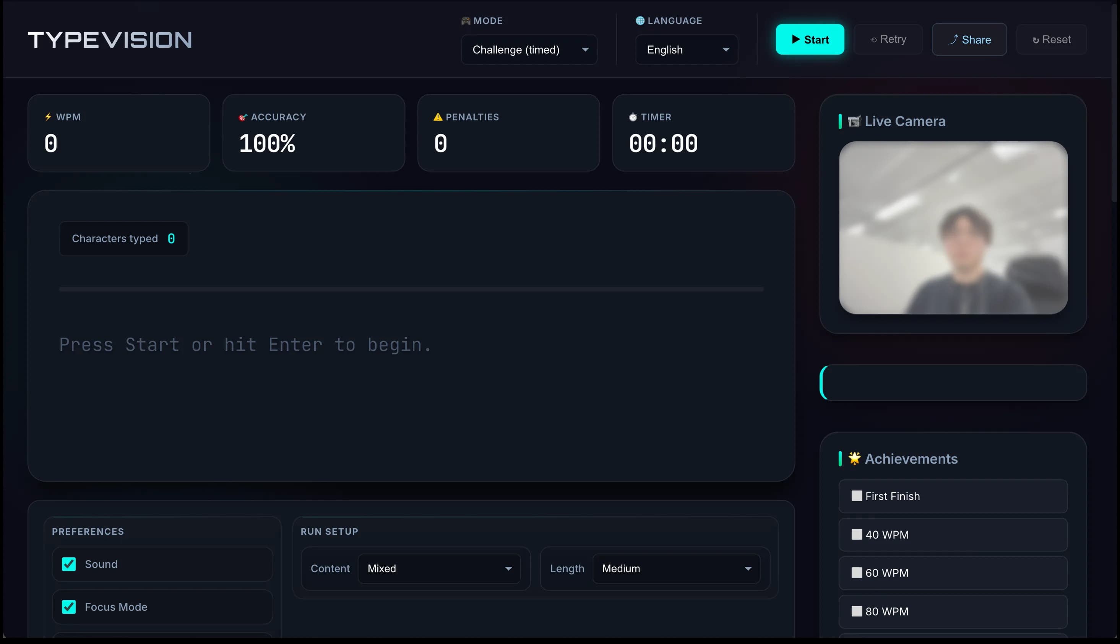Expand the English language dropdown

coord(687,50)
